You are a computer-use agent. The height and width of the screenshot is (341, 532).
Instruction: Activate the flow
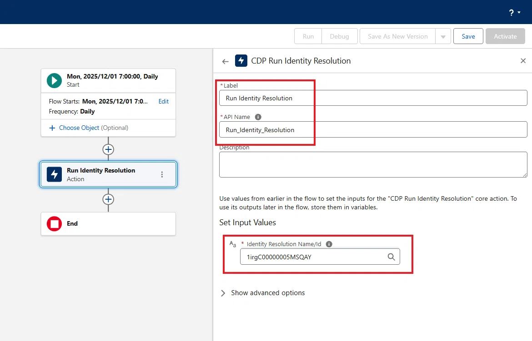[505, 36]
